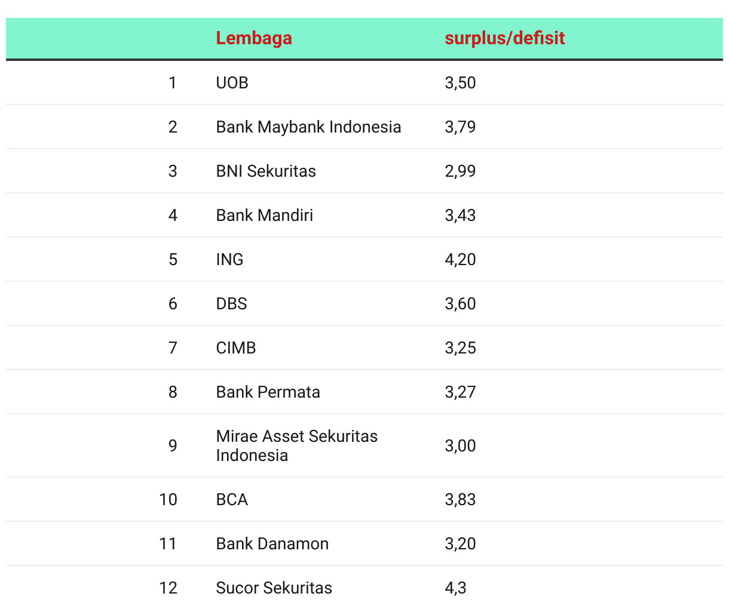Viewport: 729px width, 615px height.
Task: Click row number 10
Action: [x=169, y=499]
